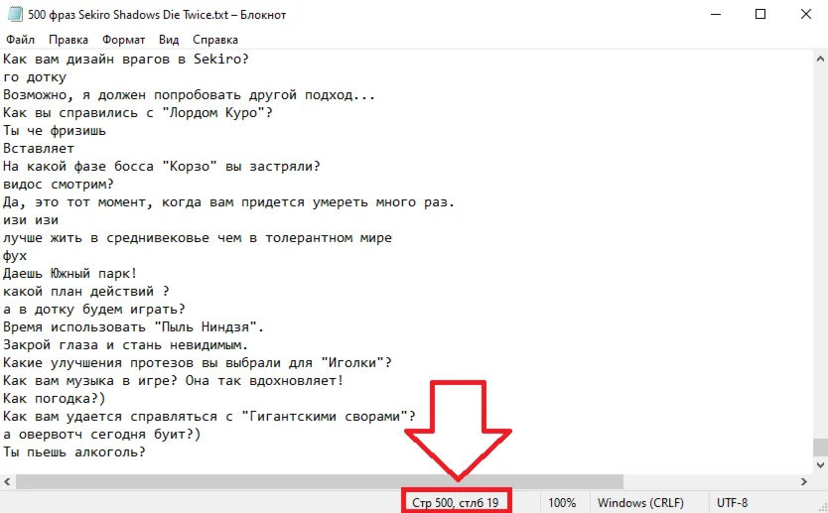Image resolution: width=828 pixels, height=513 pixels.
Task: Open the Правка menu
Action: (x=69, y=40)
